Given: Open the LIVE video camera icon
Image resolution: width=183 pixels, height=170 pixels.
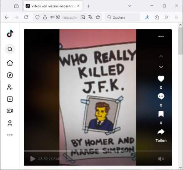Looking at the screenshot, I should pos(10,111).
